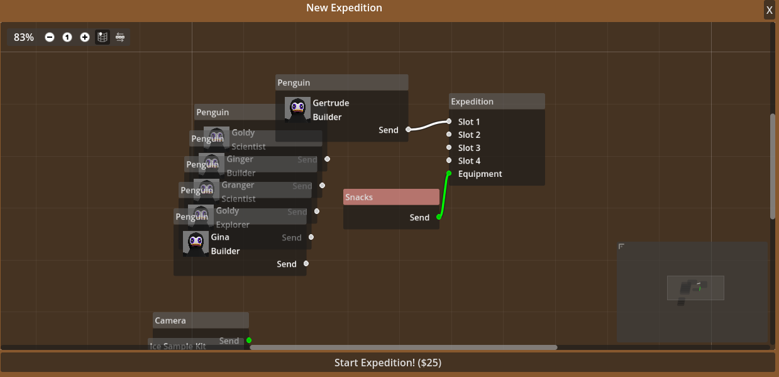
Task: Click the 83% zoom level label
Action: 24,37
